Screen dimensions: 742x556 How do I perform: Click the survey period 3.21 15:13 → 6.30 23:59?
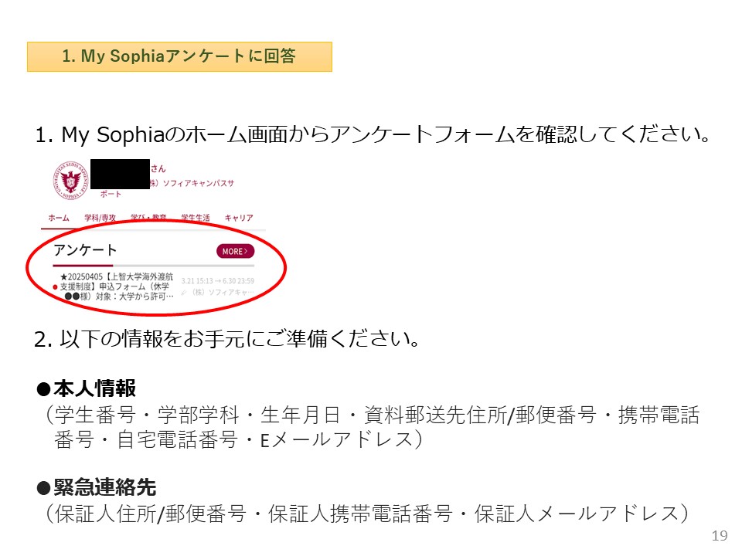[217, 281]
